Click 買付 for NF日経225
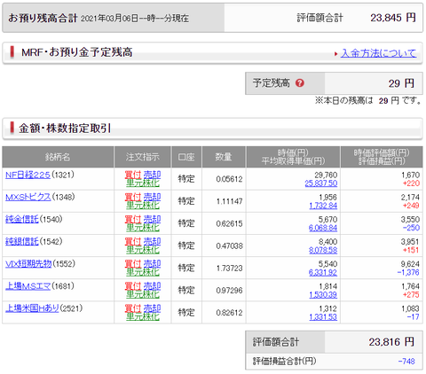The image size is (426, 374). (x=133, y=175)
